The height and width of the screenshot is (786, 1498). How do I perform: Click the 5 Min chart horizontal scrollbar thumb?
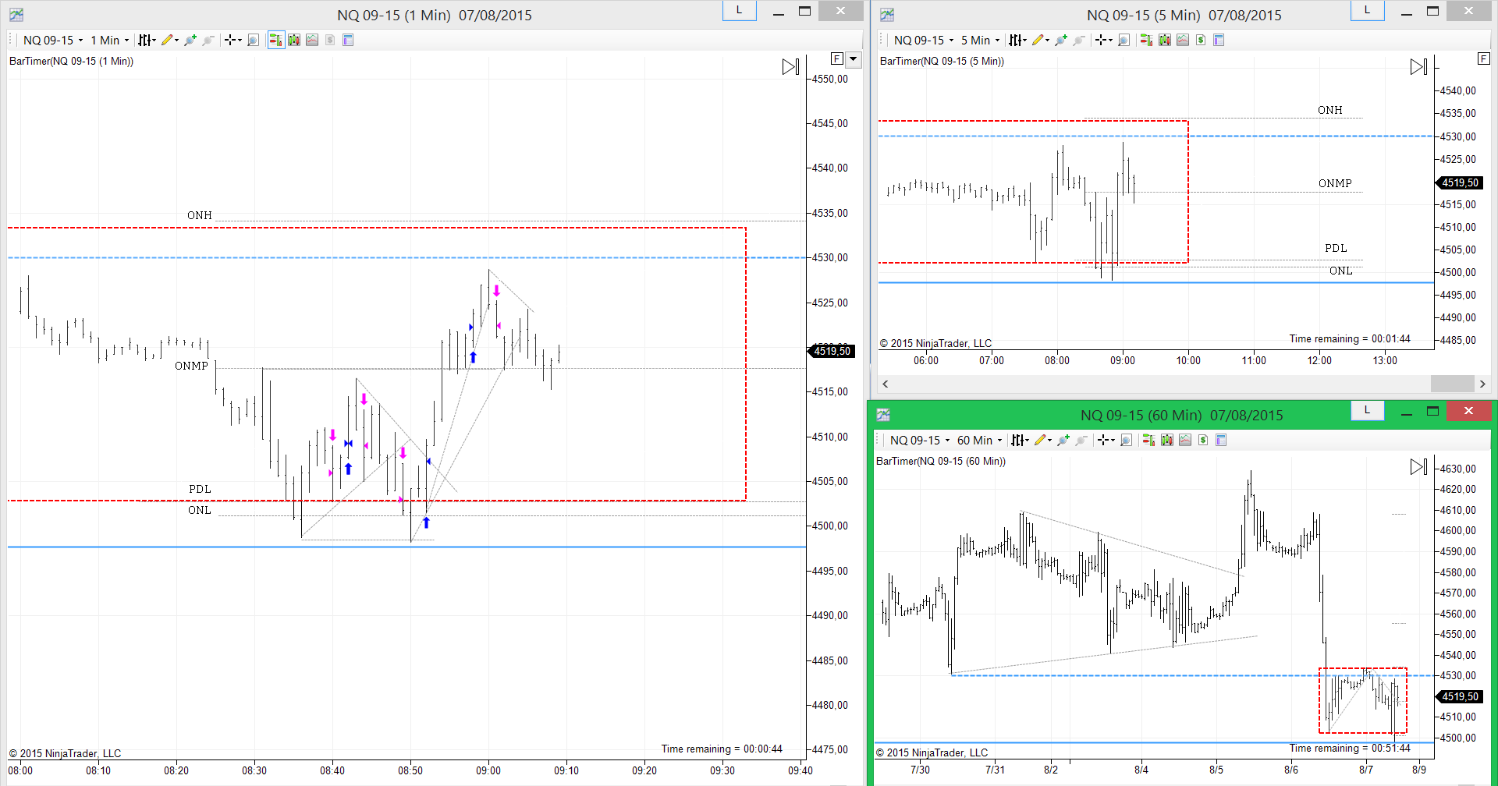(1452, 384)
